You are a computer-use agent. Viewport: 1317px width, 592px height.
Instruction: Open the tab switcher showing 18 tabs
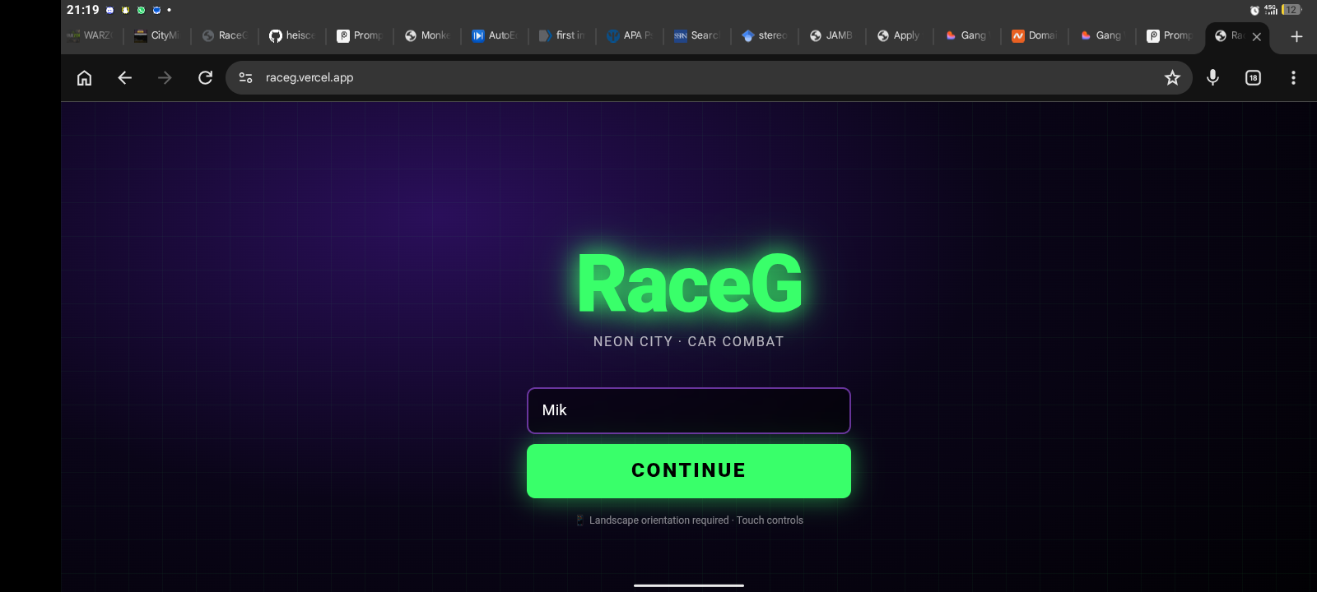pyautogui.click(x=1253, y=77)
